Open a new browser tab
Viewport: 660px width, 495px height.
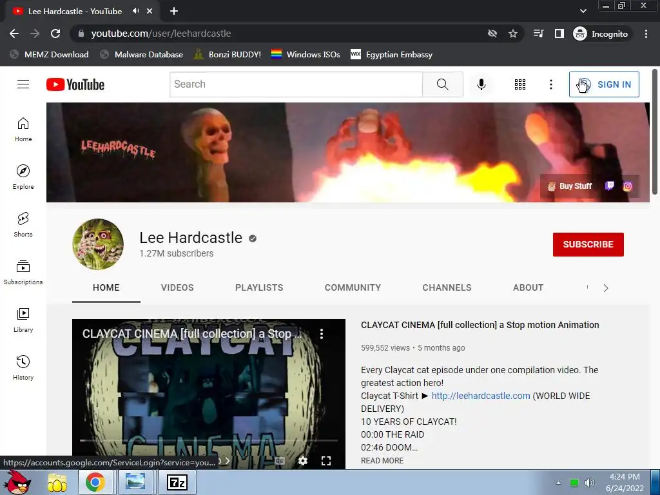click(174, 11)
